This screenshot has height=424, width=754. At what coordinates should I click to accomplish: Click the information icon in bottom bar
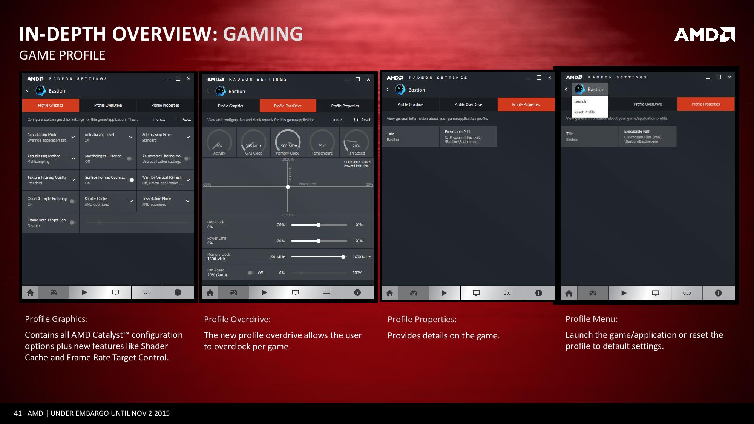178,292
